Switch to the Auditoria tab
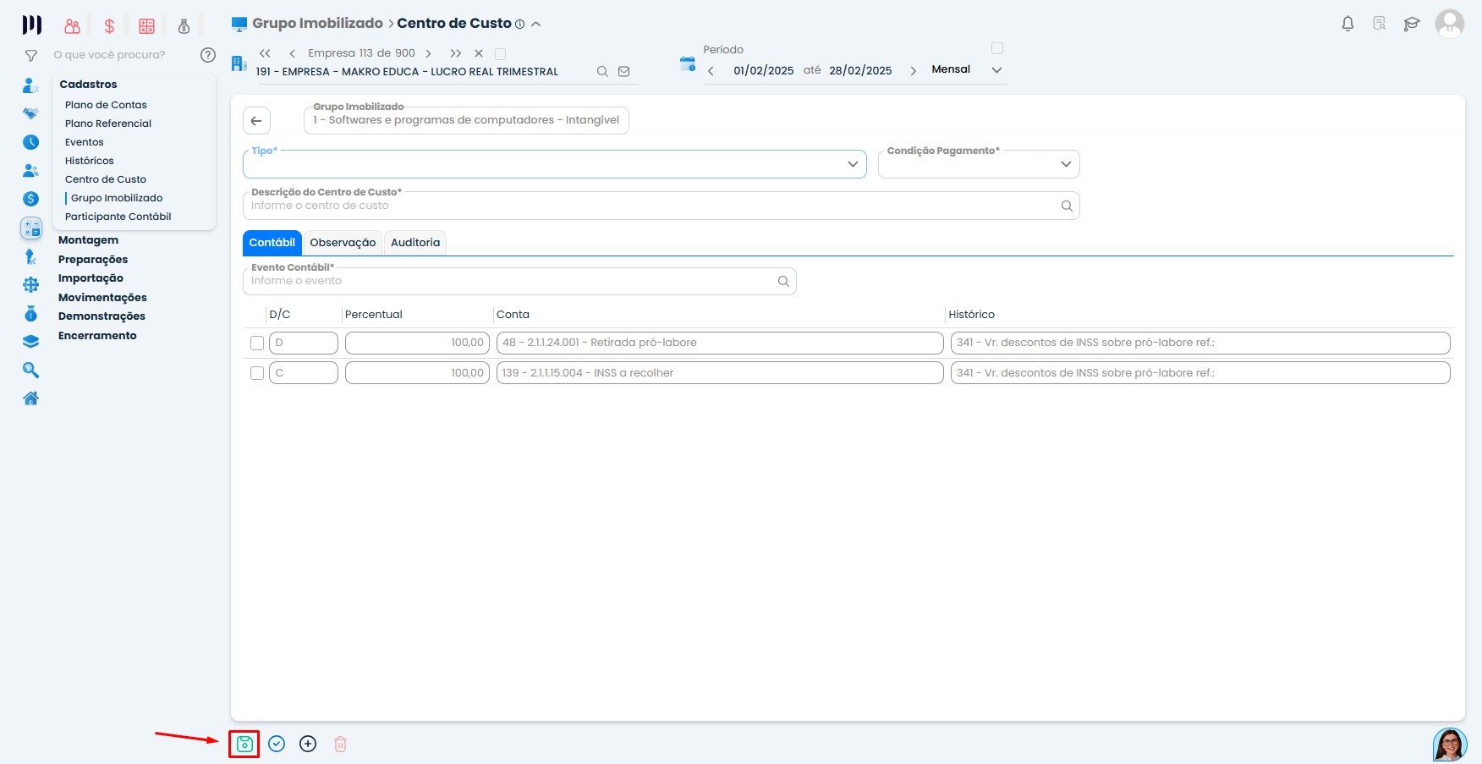This screenshot has width=1482, height=764. [415, 243]
